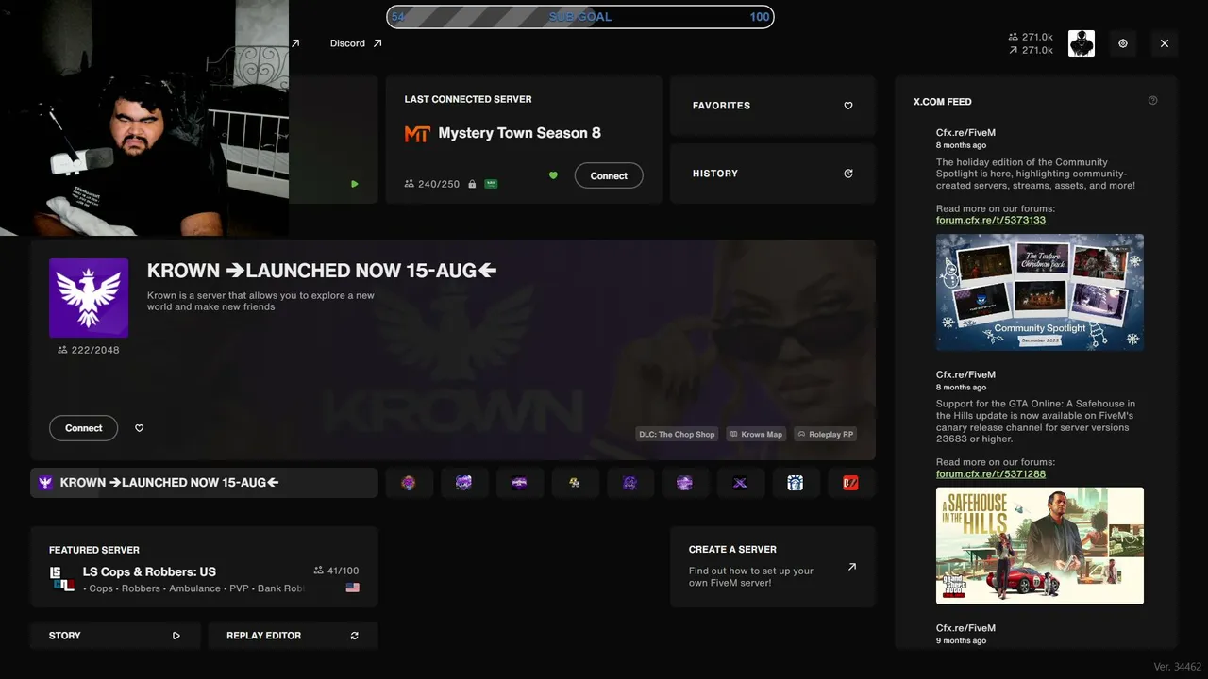This screenshot has height=679, width=1208.
Task: Select the third promoted server icon after KROWN
Action: pos(519,483)
